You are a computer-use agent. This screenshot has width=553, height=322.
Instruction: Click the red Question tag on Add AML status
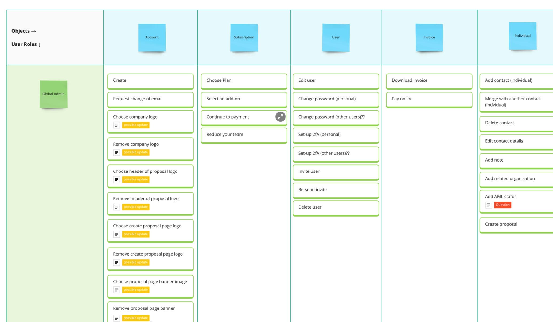tap(503, 205)
